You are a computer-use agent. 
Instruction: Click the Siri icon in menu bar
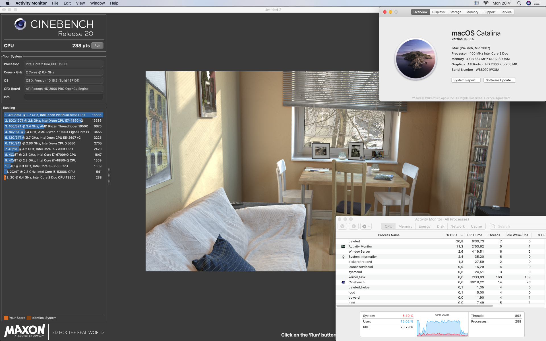click(528, 3)
